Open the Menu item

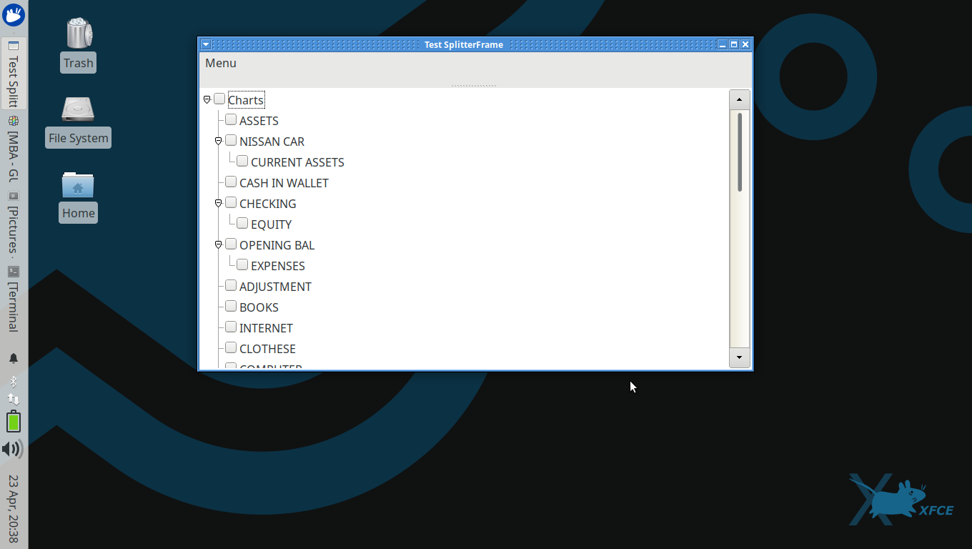click(221, 63)
